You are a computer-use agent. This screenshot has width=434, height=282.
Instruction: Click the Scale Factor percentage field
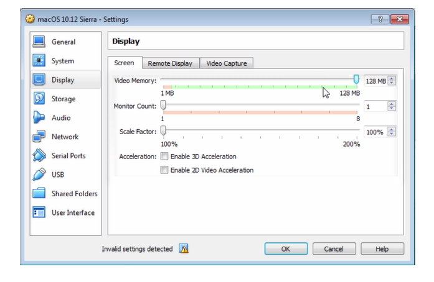(x=376, y=132)
